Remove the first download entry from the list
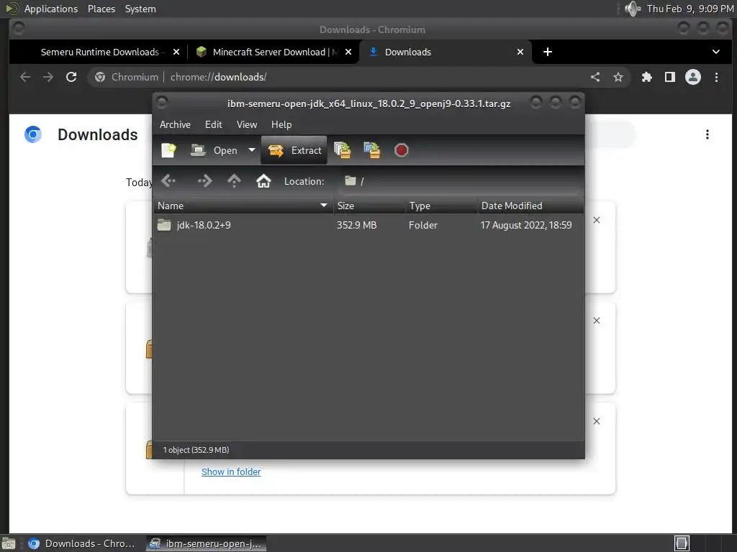 [597, 220]
